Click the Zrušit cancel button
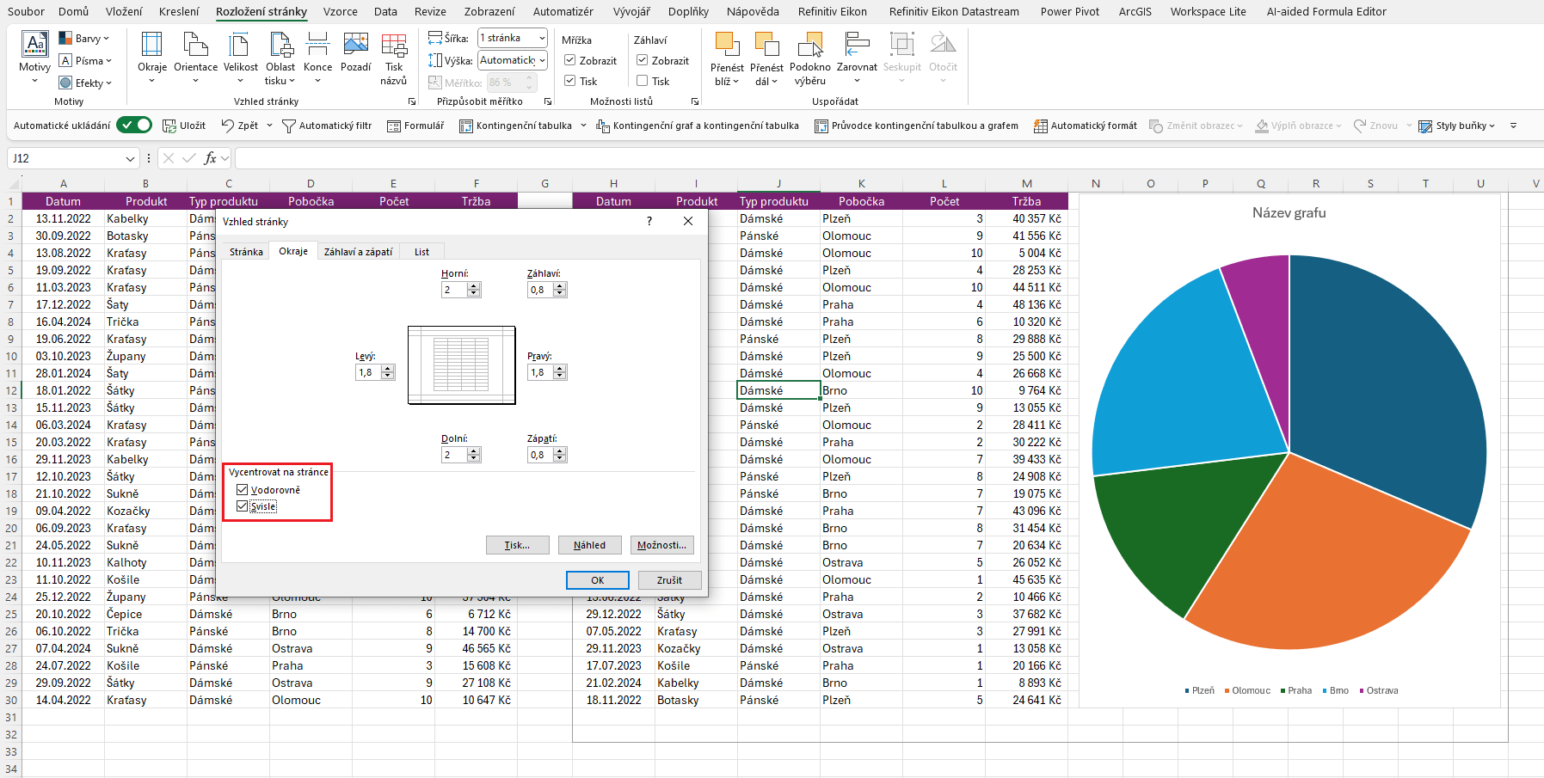 pos(669,580)
